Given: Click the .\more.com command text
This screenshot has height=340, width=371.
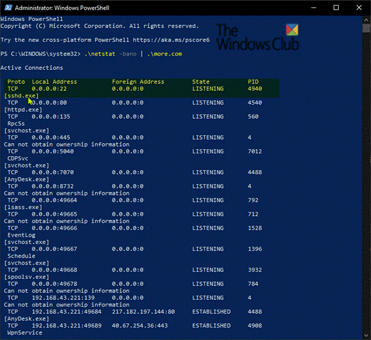Looking at the screenshot, I should (164, 54).
